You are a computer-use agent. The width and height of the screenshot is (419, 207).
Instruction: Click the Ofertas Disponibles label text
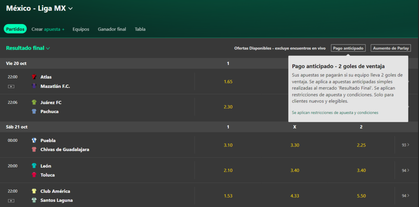(x=280, y=48)
